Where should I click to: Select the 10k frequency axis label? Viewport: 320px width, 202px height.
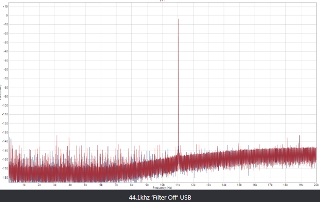[162, 185]
